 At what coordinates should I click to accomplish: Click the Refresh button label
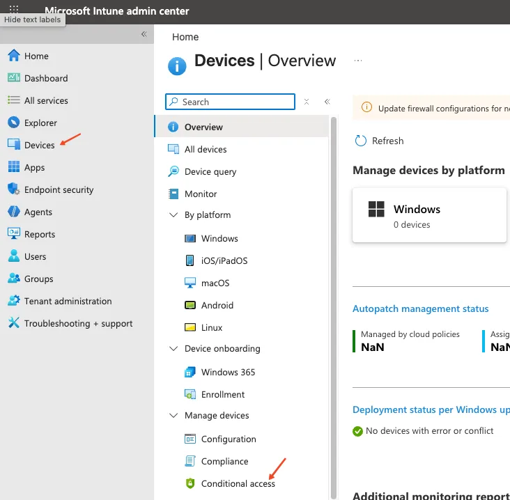point(387,141)
